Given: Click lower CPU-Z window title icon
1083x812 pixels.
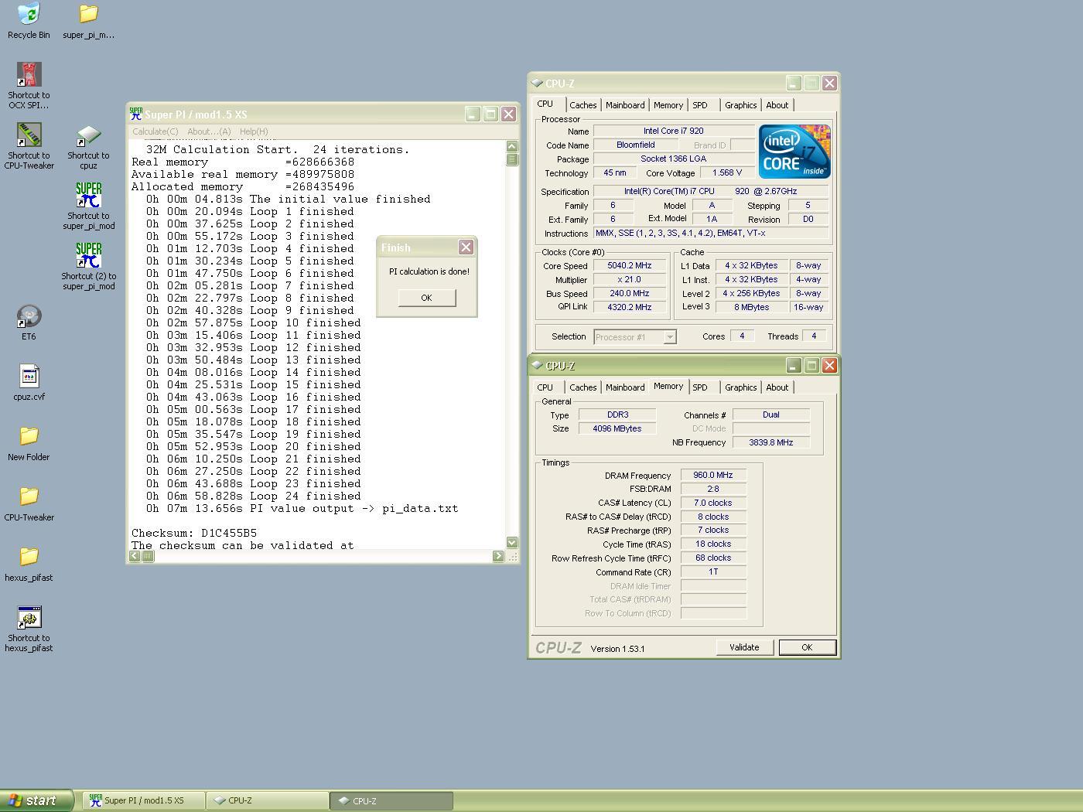Looking at the screenshot, I should click(537, 366).
